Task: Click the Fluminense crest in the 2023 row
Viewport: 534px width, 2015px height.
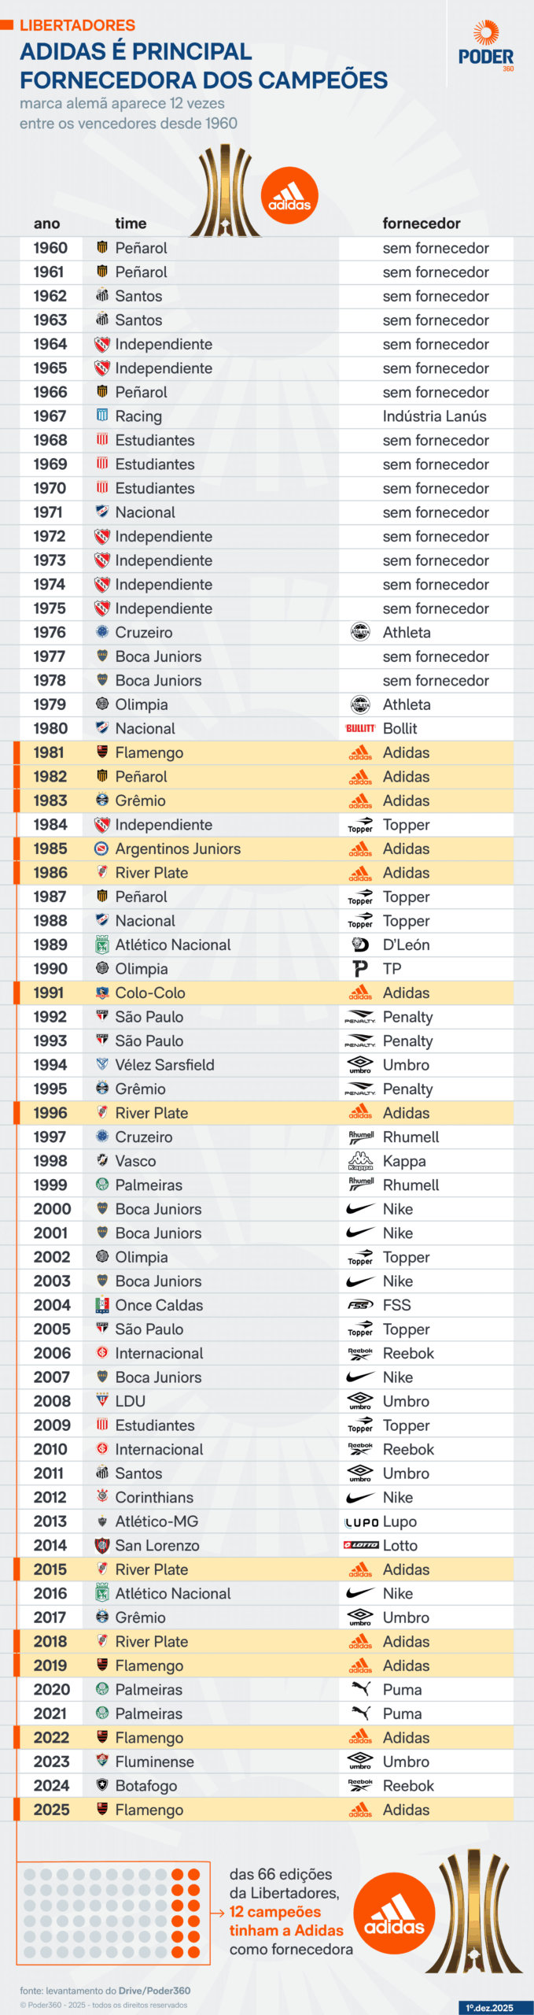Action: tap(101, 1762)
